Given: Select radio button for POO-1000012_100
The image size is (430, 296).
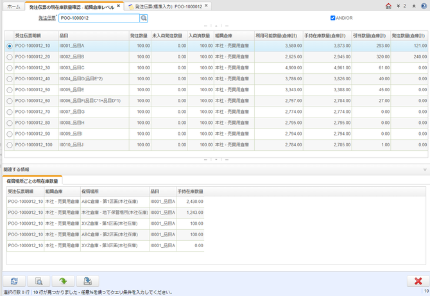Looking at the screenshot, I should 10,145.
